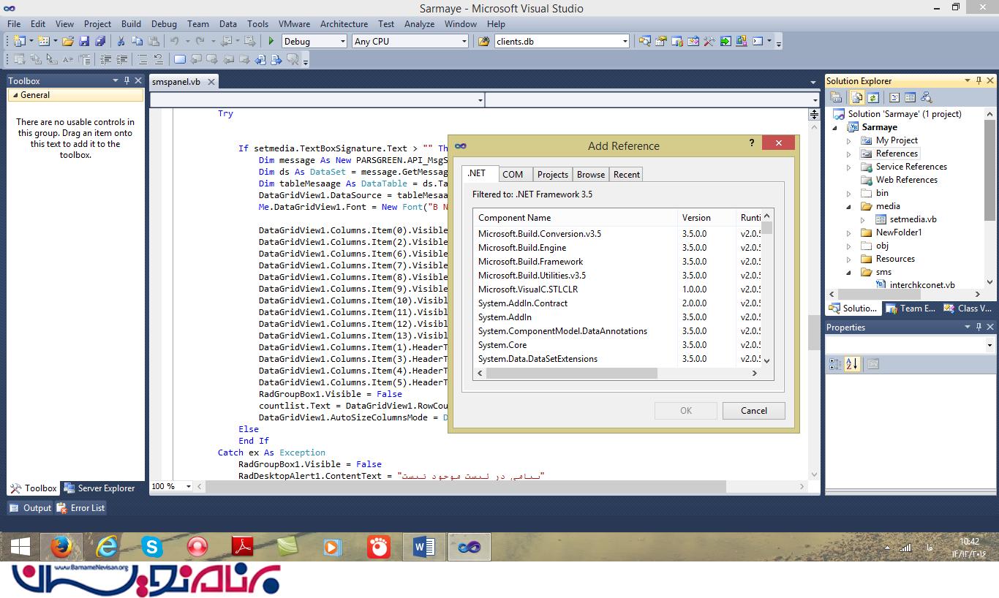This screenshot has height=598, width=999.
Task: Click the Copy toolbar icon
Action: (137, 42)
